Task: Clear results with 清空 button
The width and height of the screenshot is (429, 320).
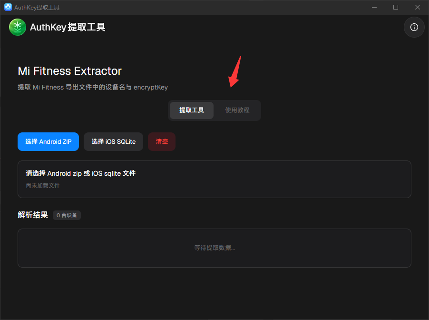Action: (x=162, y=141)
